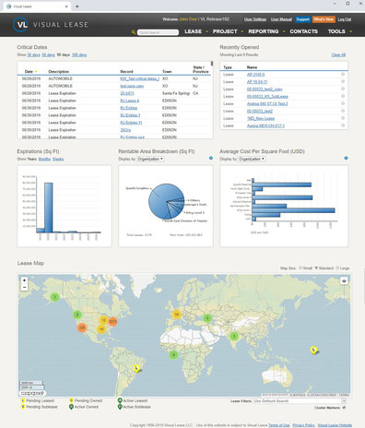The image size is (365, 428).
Task: Open the Terms of Use link
Action: click(279, 425)
